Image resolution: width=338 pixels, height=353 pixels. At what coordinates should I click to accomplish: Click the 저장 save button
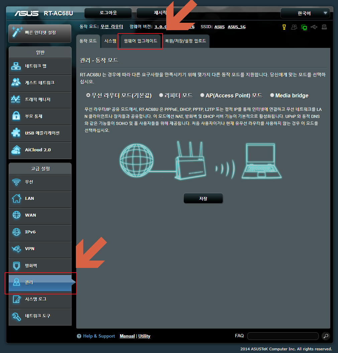coord(203,199)
